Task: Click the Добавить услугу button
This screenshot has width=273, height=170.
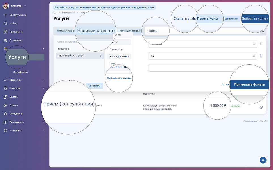Action: (x=255, y=19)
